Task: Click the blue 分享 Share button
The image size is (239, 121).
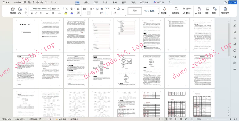Action: tap(233, 2)
